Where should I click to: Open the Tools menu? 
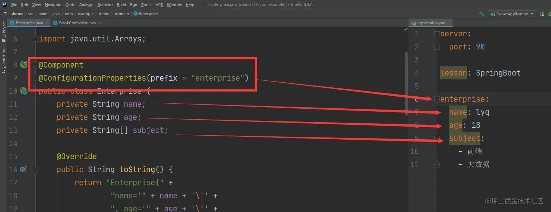tap(146, 5)
